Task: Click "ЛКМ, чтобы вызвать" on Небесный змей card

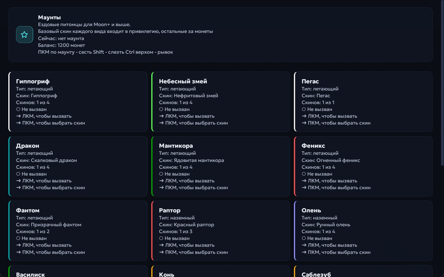Action: [187, 116]
